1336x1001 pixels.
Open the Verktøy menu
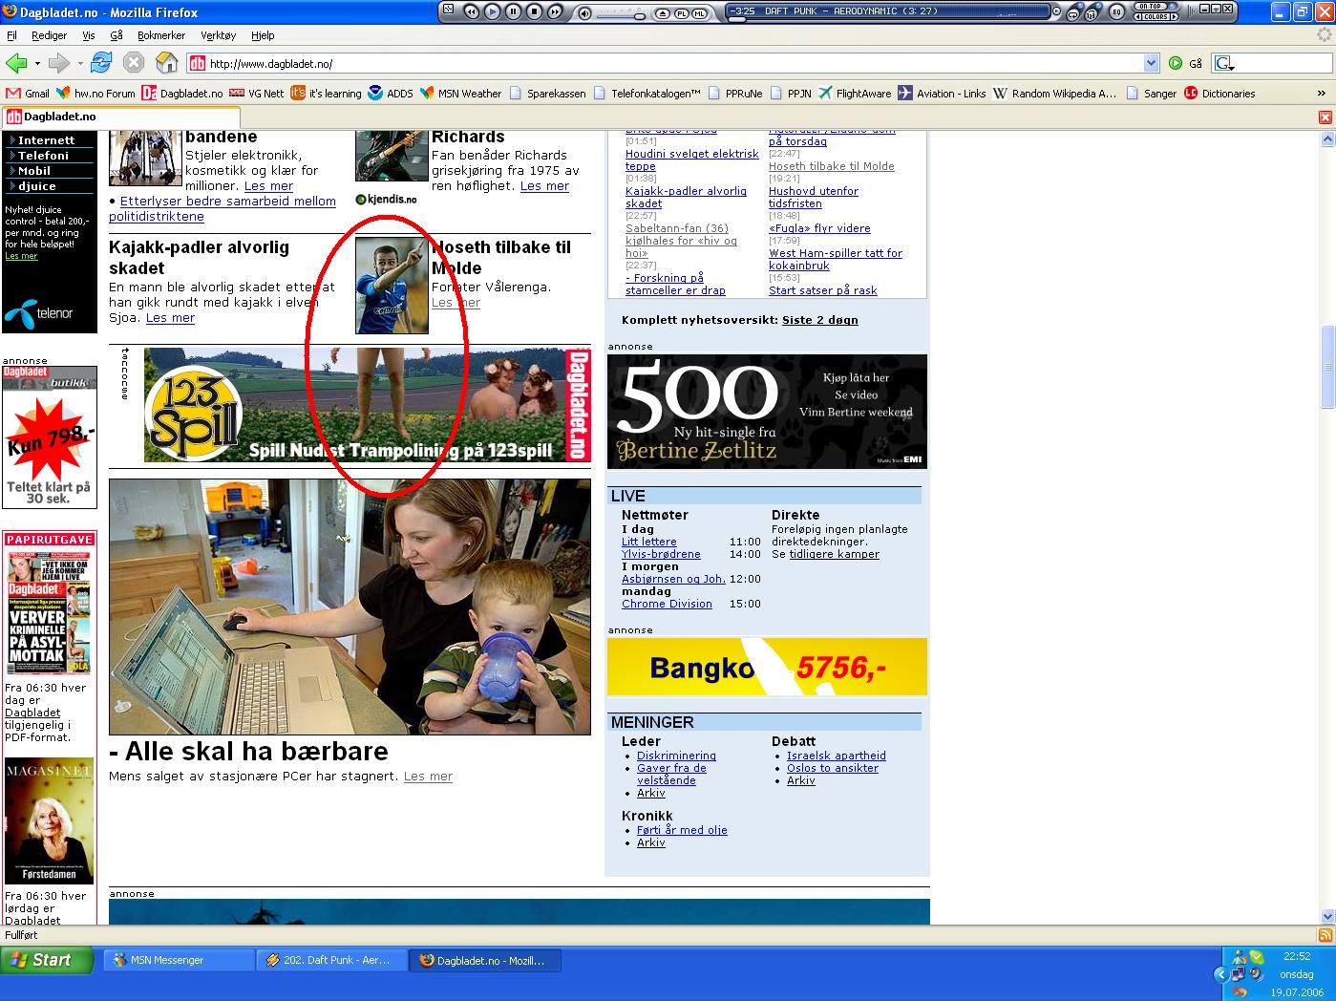point(219,35)
